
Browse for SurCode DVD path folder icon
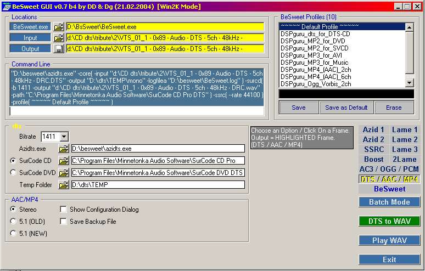64,172
